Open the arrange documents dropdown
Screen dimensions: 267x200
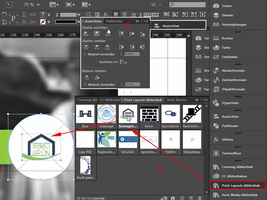[86, 5]
